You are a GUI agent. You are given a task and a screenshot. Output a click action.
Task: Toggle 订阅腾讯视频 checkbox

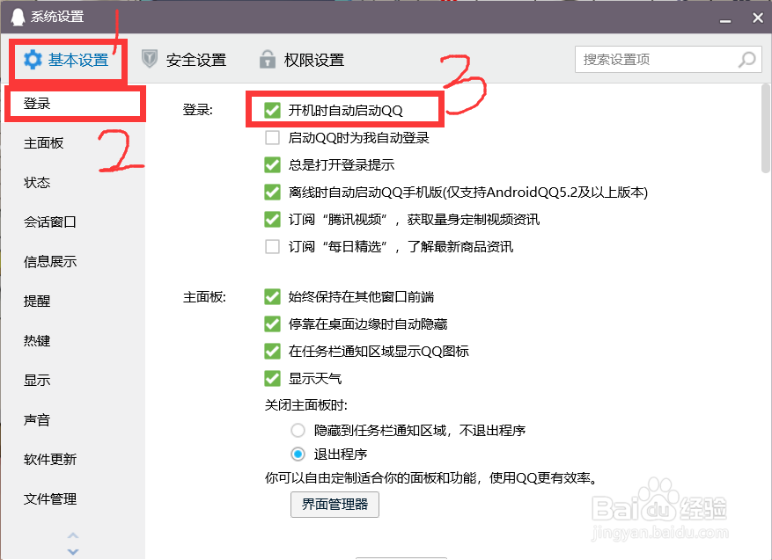[272, 219]
